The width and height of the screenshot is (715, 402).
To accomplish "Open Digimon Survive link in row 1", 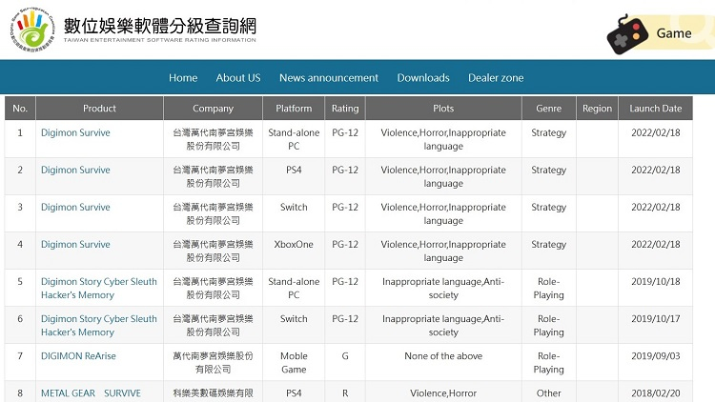I will (x=75, y=132).
